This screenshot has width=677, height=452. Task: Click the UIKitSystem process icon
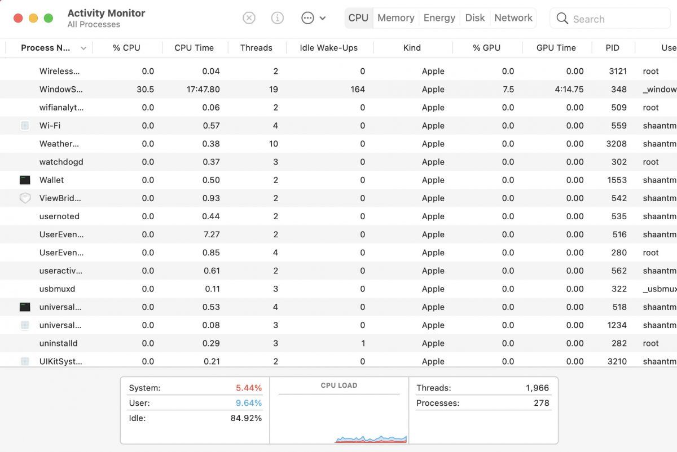pos(25,361)
